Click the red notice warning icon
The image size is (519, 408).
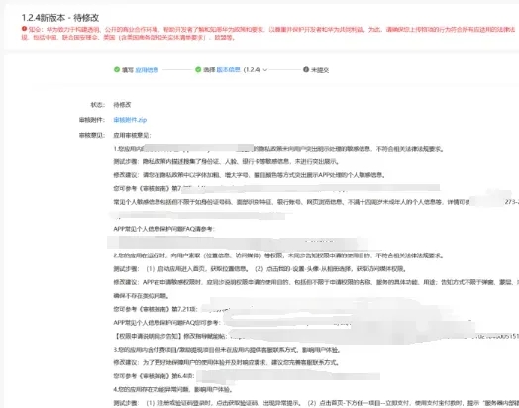coord(24,29)
